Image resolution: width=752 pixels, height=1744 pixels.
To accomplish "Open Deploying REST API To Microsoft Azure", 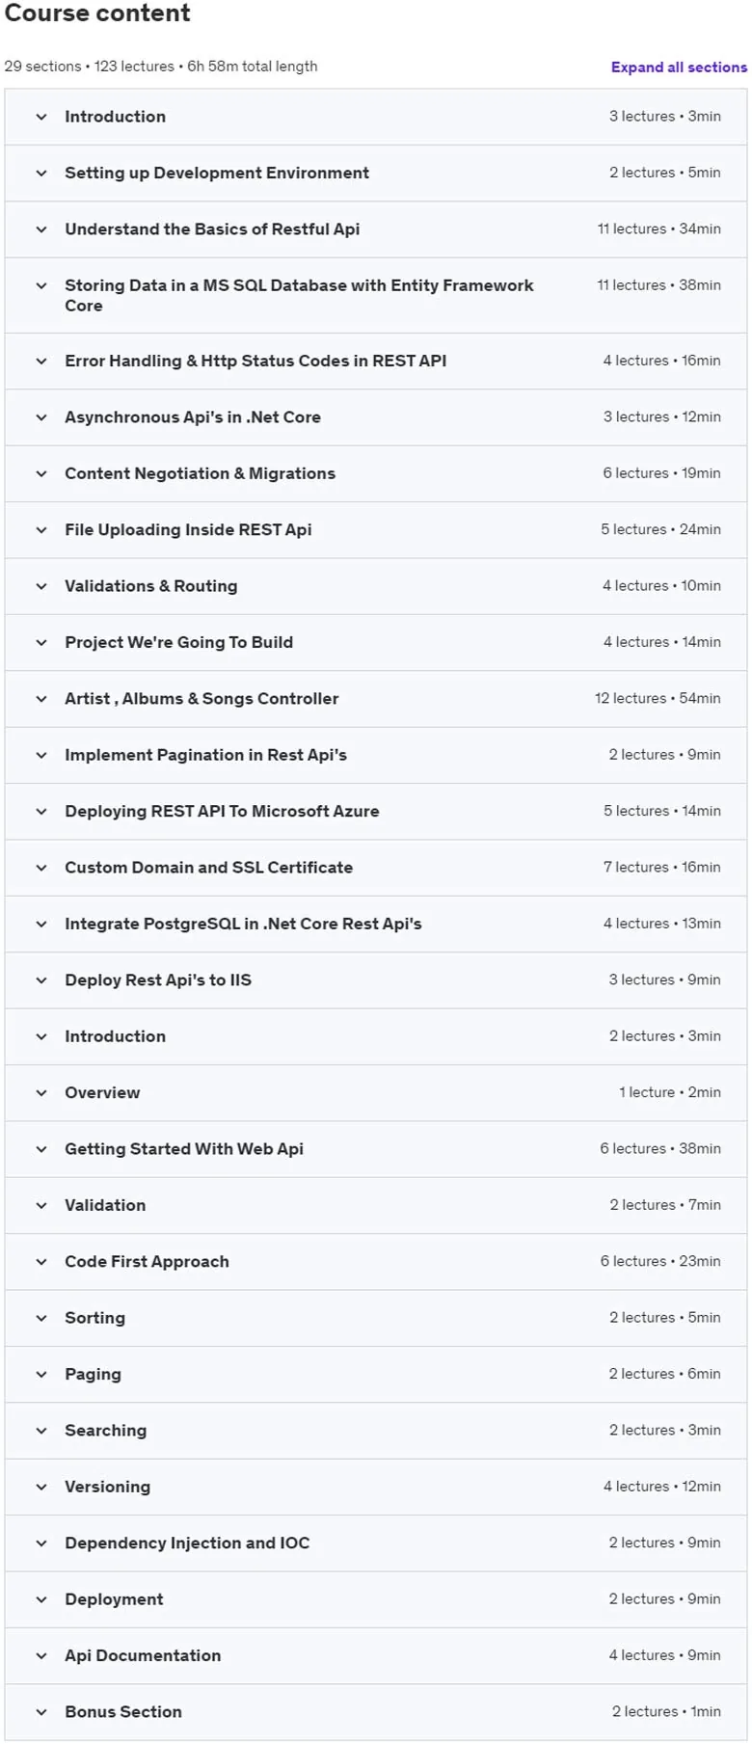I will point(376,812).
